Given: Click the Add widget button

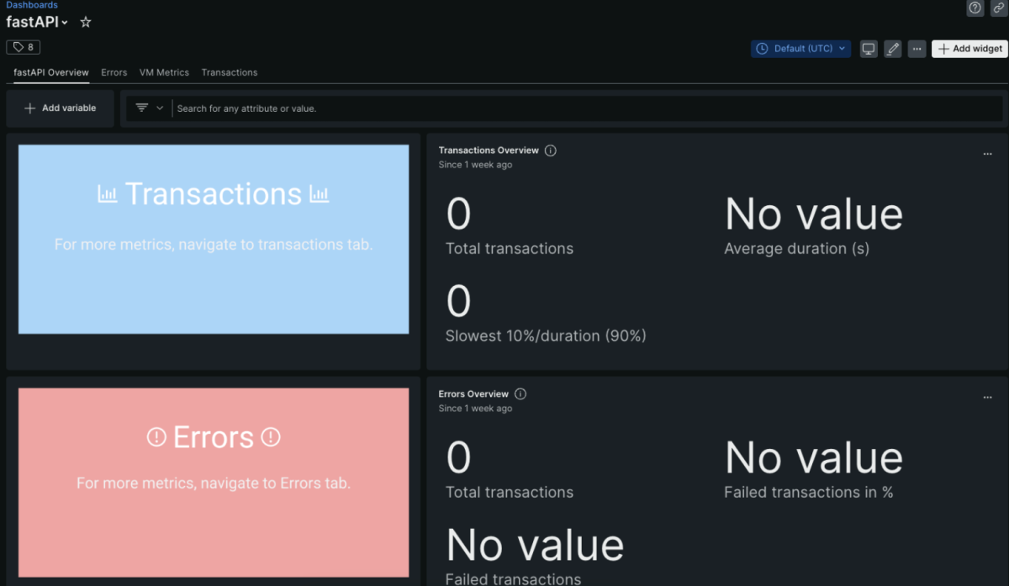Looking at the screenshot, I should click(969, 48).
